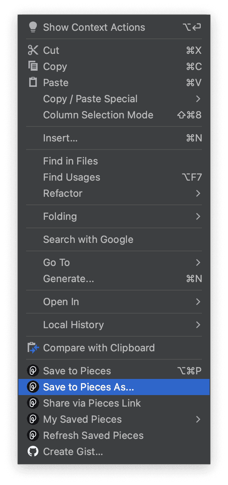Expand the My Saved Pieces submenu
Screen dimensions: 228x485
(198, 419)
